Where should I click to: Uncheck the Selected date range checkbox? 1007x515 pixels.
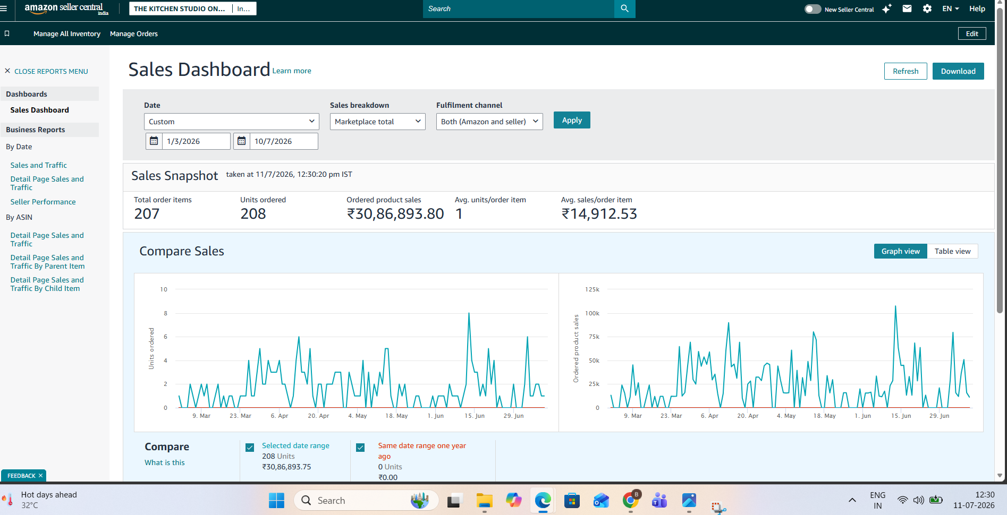tap(250, 448)
